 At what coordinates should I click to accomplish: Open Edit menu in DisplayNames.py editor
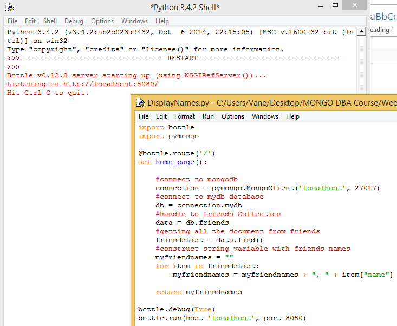tap(161, 116)
